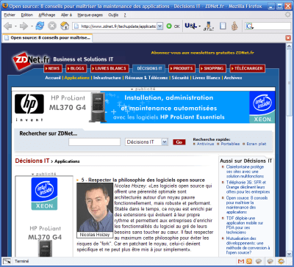Open the Clairefontaine protège ses sites link

click(245, 172)
